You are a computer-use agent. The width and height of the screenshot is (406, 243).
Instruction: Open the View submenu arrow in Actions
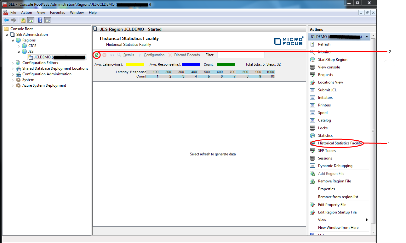[x=367, y=220]
